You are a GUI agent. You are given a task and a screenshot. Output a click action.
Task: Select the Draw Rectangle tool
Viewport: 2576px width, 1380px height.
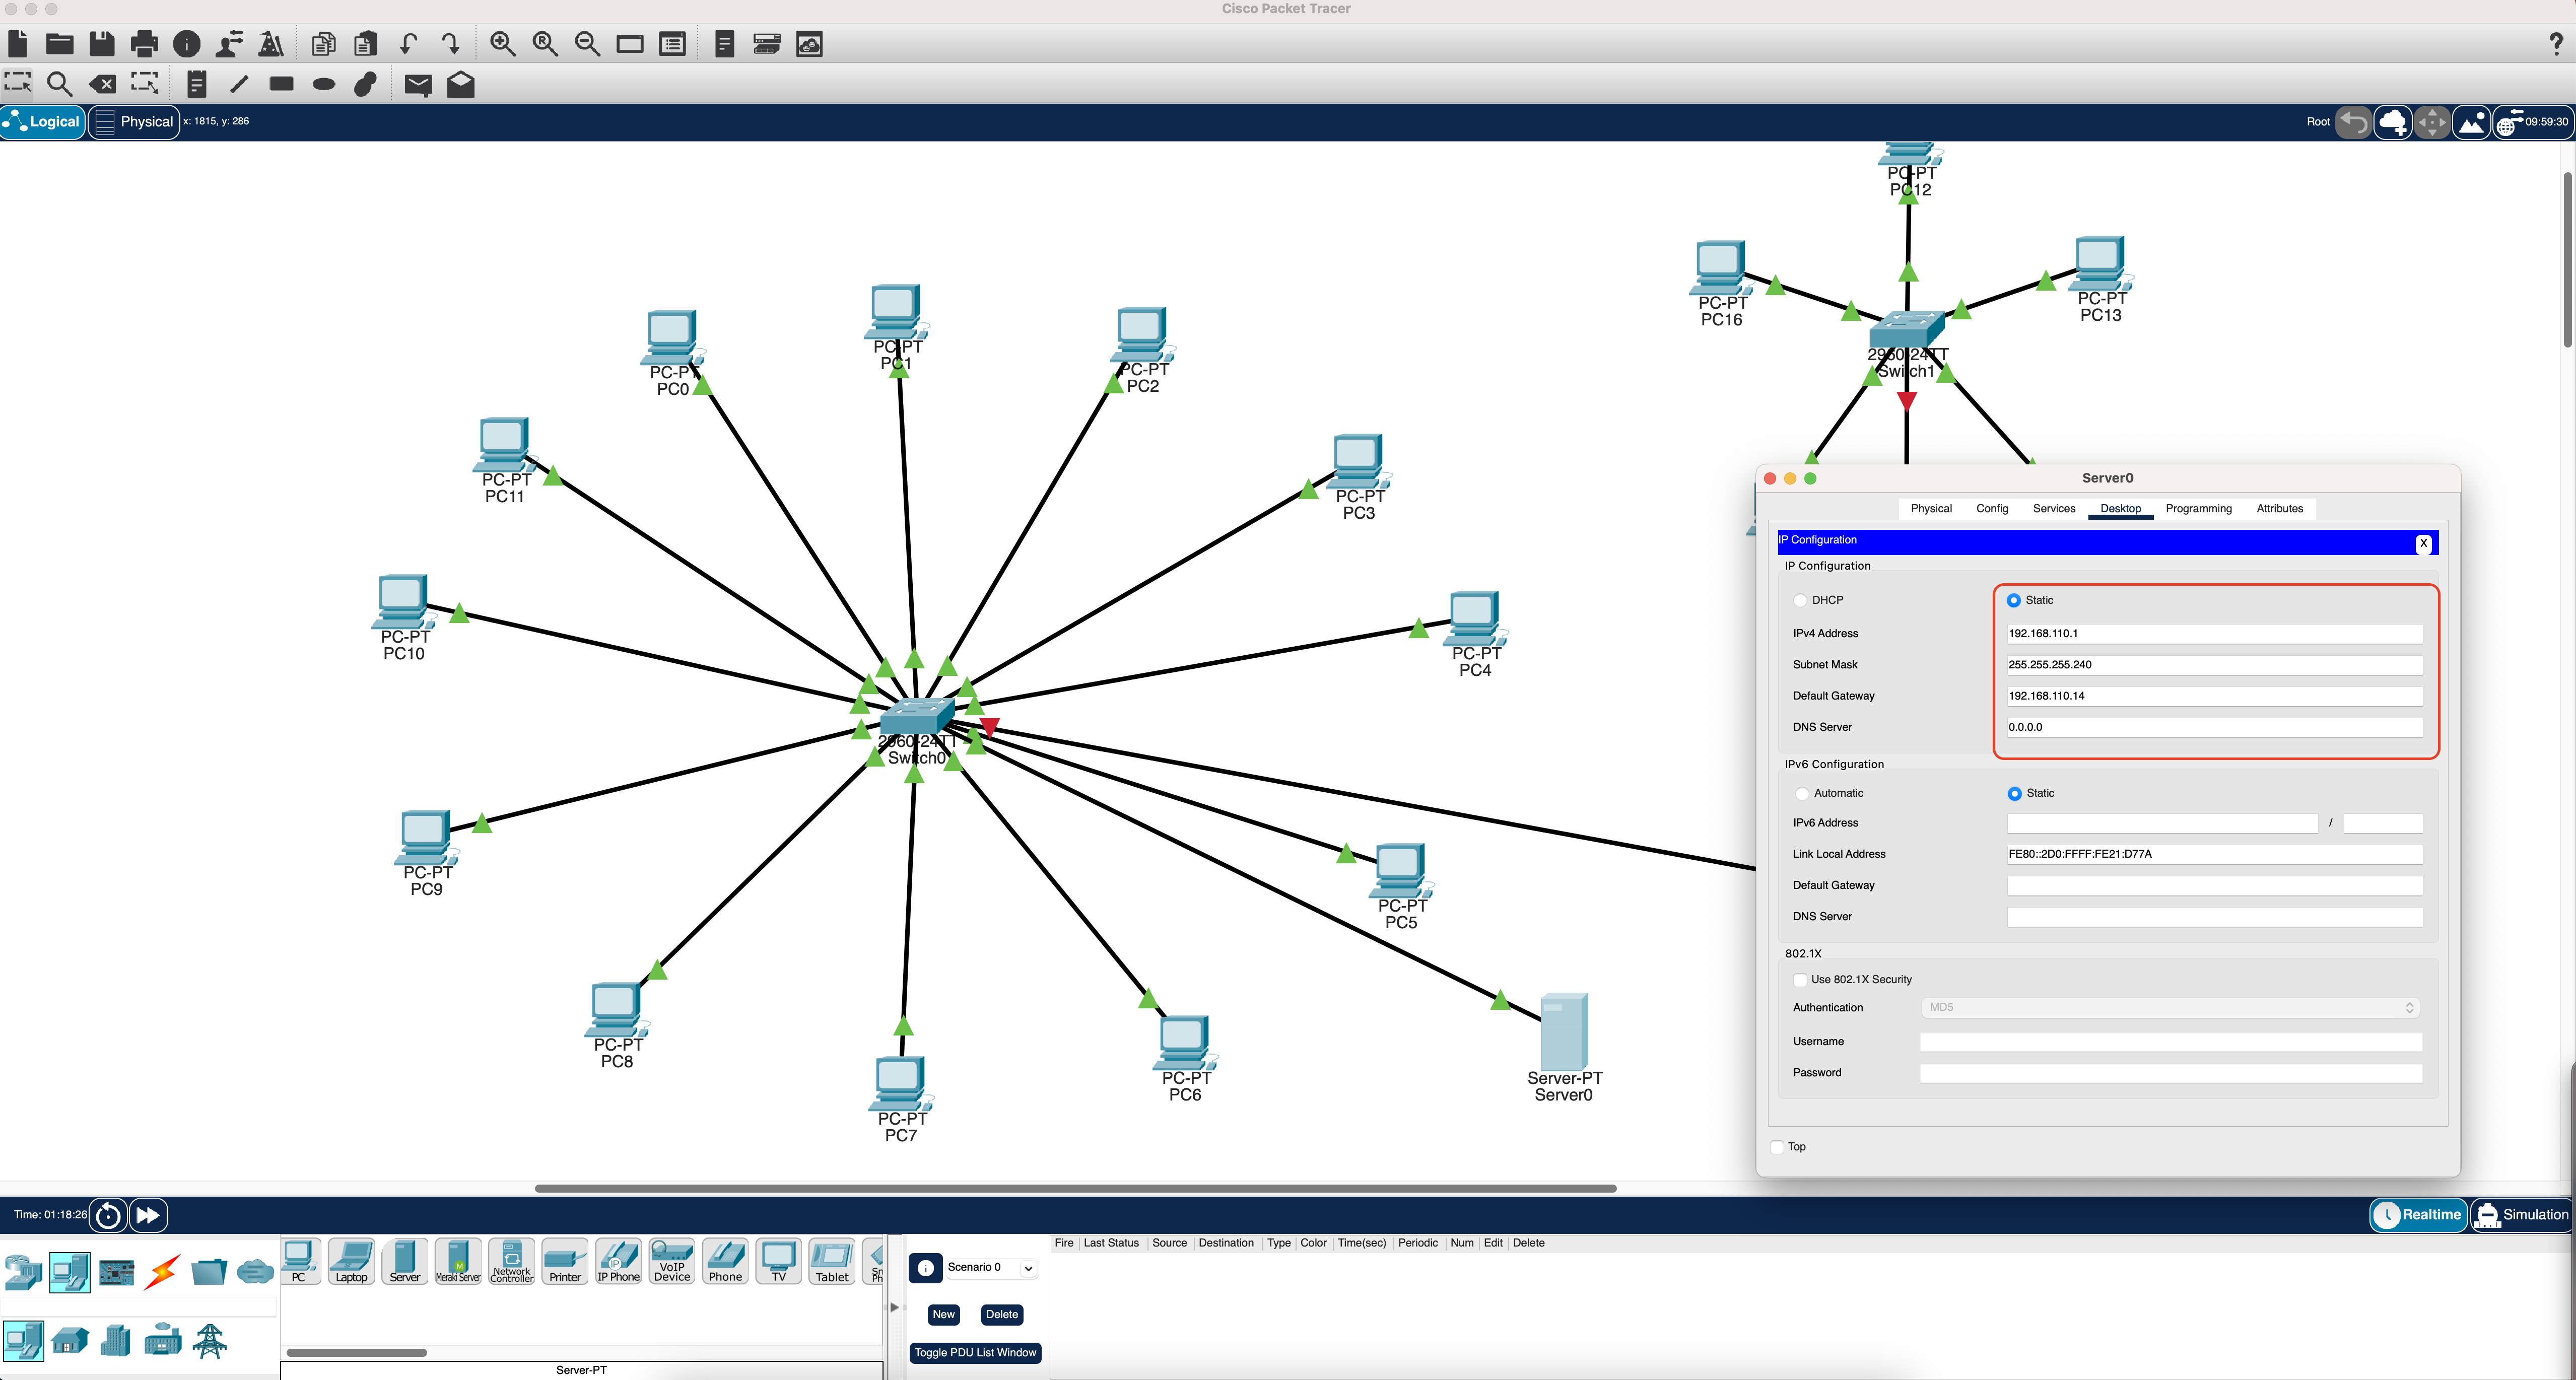[x=282, y=84]
